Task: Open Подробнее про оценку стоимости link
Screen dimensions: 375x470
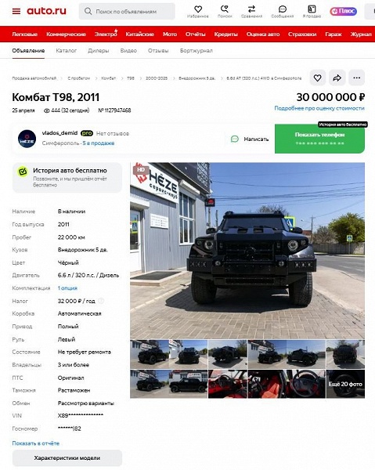Action: [x=319, y=108]
